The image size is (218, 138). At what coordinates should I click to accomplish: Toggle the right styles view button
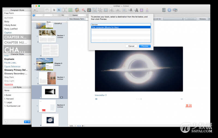click(29, 122)
